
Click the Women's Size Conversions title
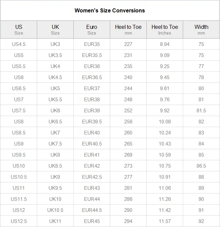(x=110, y=10)
